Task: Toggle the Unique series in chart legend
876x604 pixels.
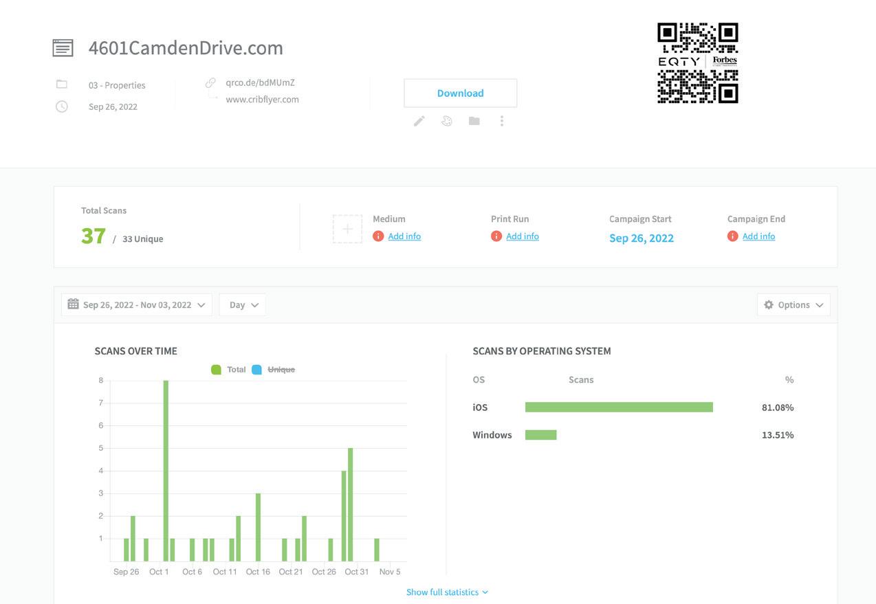Action: [x=273, y=370]
